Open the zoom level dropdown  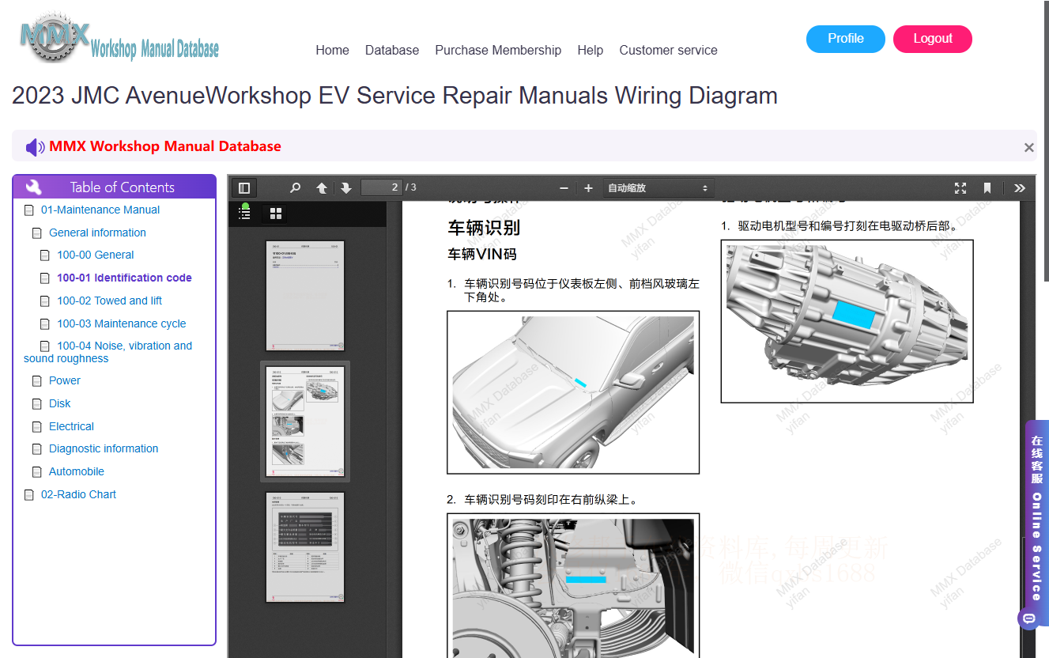pyautogui.click(x=658, y=188)
